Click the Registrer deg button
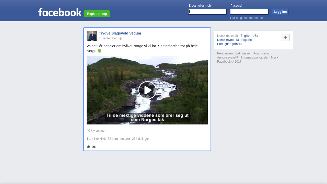 97,14
